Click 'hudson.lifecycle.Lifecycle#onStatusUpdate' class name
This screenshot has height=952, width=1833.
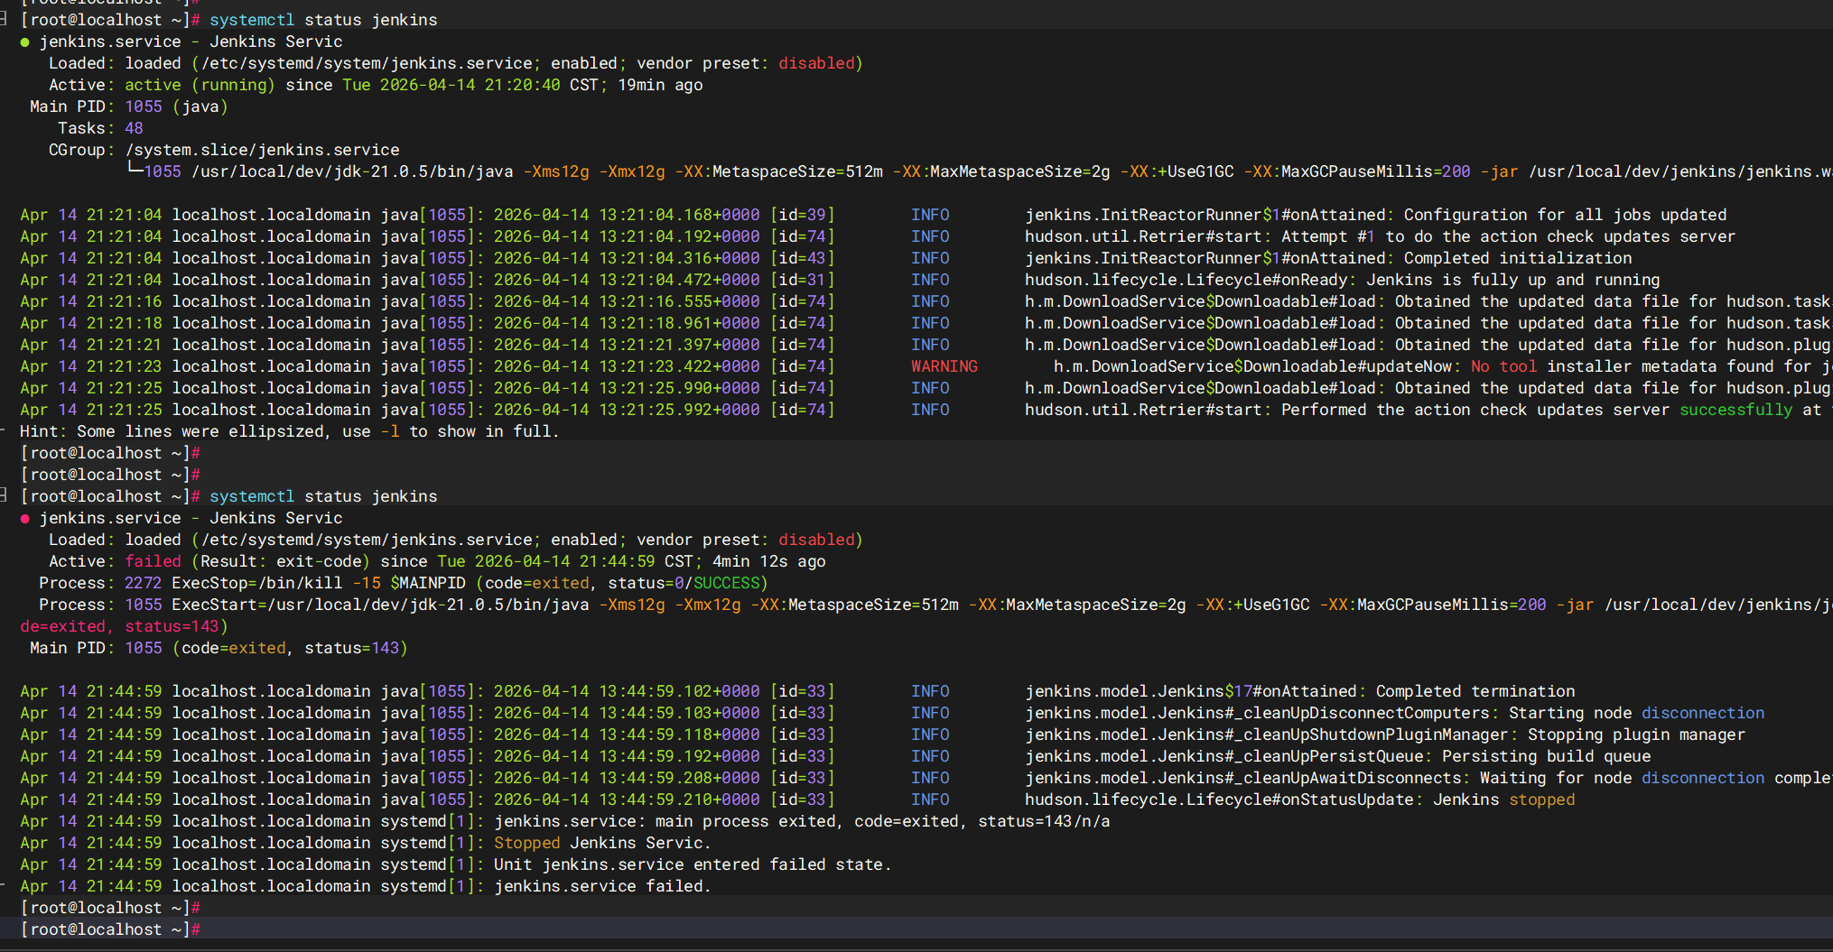[1219, 799]
